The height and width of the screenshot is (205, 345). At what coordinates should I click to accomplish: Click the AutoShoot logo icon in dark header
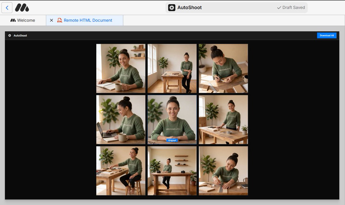pyautogui.click(x=9, y=36)
